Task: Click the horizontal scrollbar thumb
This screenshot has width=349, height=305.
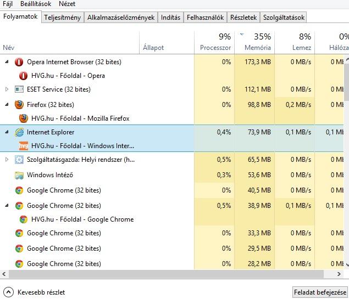Action: 166,274
